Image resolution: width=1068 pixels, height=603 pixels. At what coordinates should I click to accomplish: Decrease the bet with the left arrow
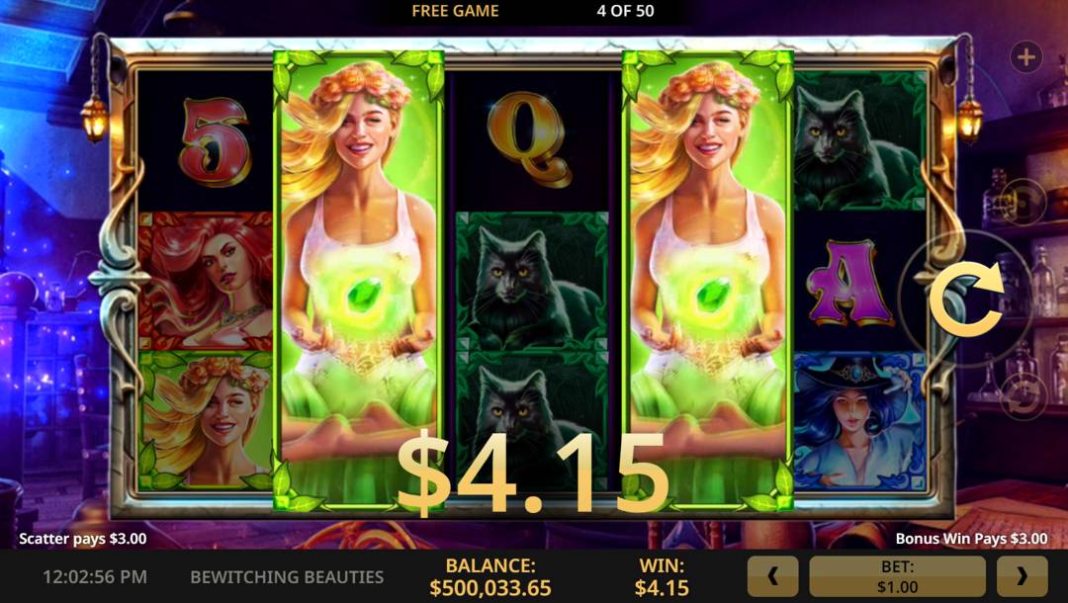tap(772, 576)
